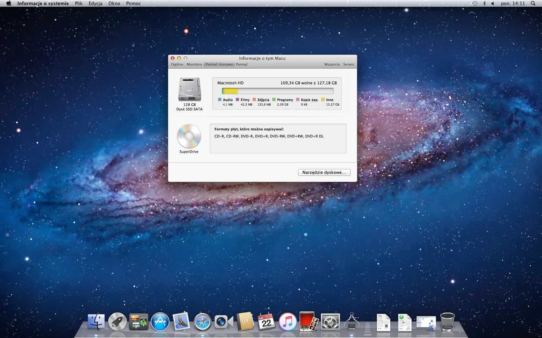Click the 15,27 GB Inne value
The height and width of the screenshot is (338, 542).
click(x=333, y=105)
